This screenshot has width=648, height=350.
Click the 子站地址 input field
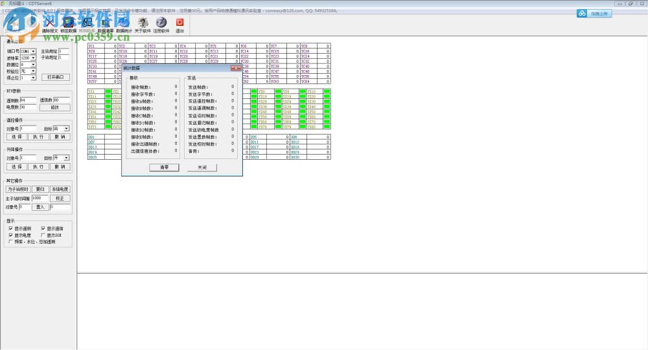tap(64, 58)
